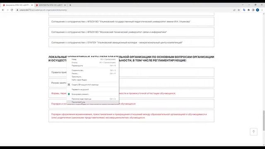The image size is (265, 149).
Task: Click the browser forward arrow
Action: [7, 10]
